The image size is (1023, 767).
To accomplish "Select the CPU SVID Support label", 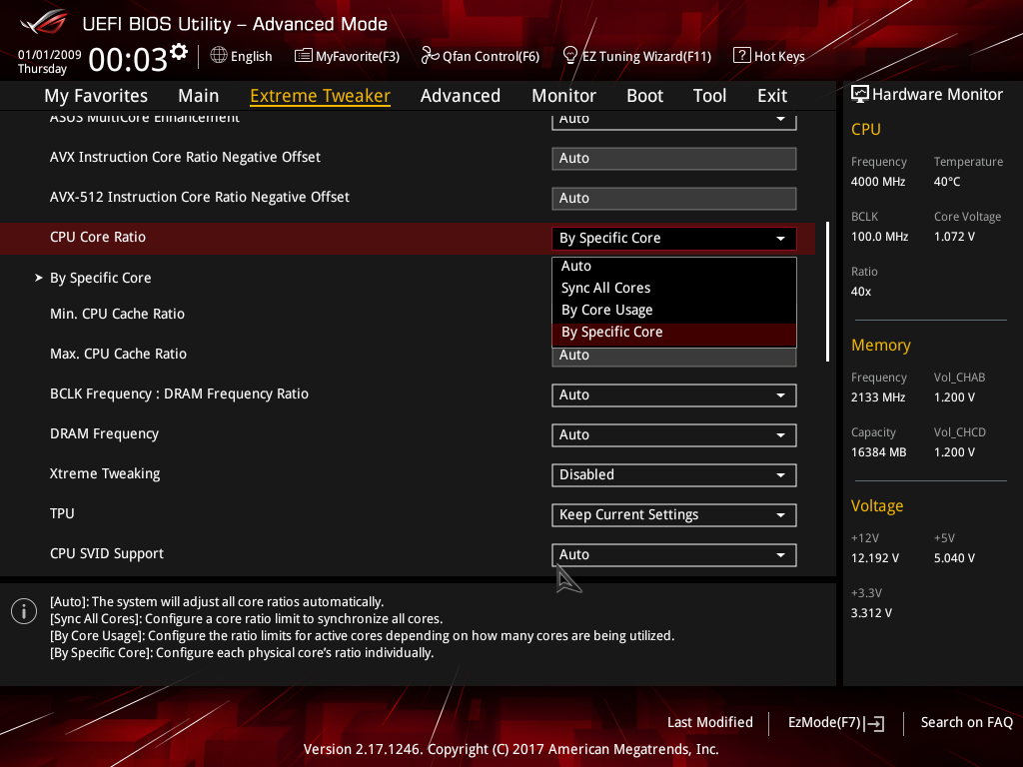I will [x=107, y=553].
